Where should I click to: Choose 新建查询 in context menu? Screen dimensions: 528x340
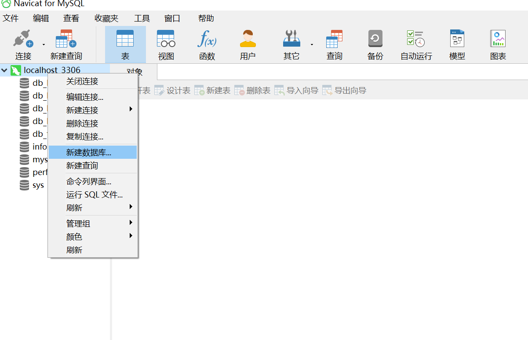(93, 166)
